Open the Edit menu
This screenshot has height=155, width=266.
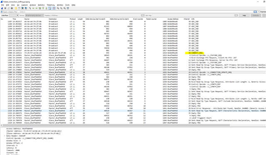point(7,5)
